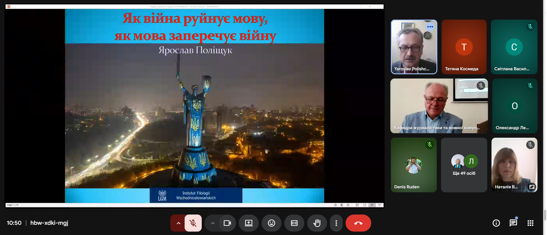
Task: Open the chat with everyone panel
Action: pyautogui.click(x=513, y=223)
